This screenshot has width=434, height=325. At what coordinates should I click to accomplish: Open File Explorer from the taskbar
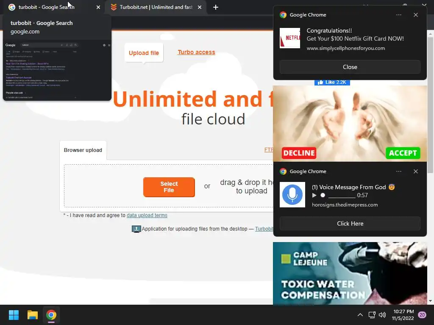pyautogui.click(x=32, y=315)
